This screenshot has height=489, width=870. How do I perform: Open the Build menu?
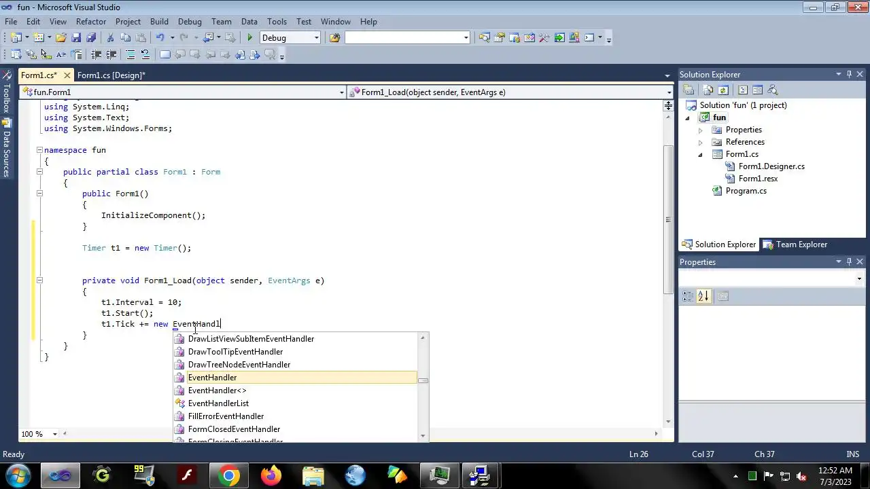tap(159, 22)
